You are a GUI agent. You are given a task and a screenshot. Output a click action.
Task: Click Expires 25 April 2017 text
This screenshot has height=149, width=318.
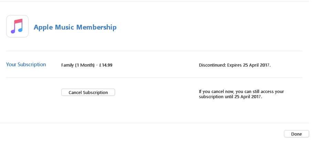[249, 65]
